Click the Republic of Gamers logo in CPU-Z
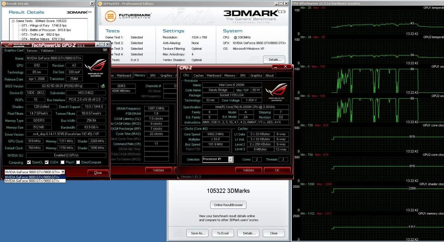Viewport: 444px width, 242px height. coord(276,92)
